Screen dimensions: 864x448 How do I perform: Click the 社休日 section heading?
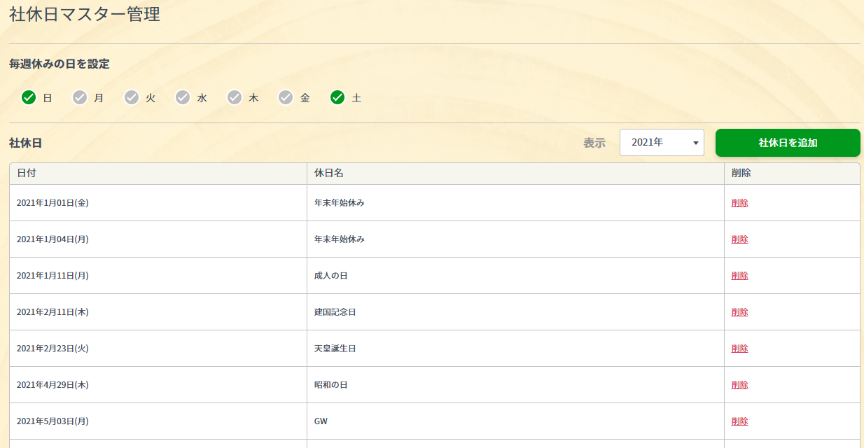[x=26, y=143]
